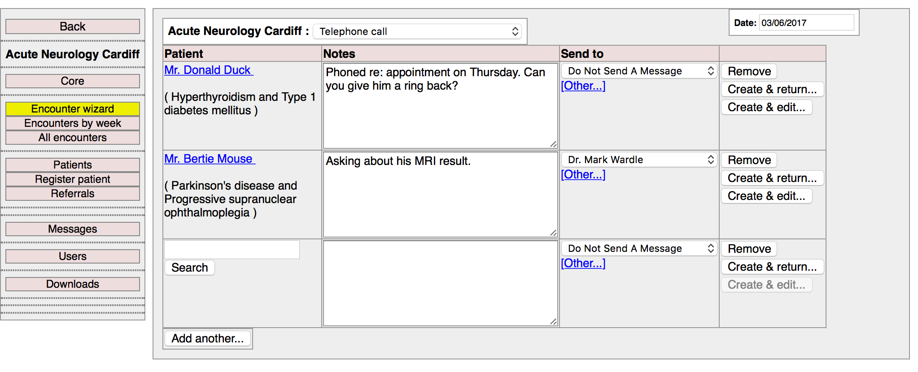Expand Send to dropdown in the empty row
918x372 pixels.
point(639,248)
